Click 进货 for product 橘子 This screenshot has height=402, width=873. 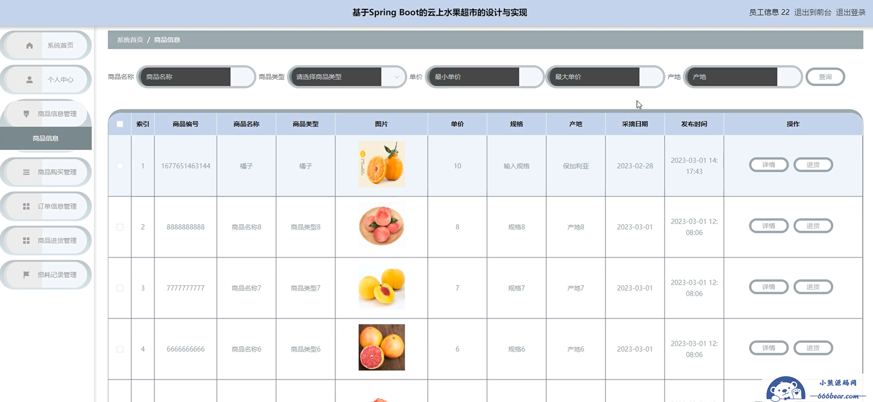pos(813,165)
